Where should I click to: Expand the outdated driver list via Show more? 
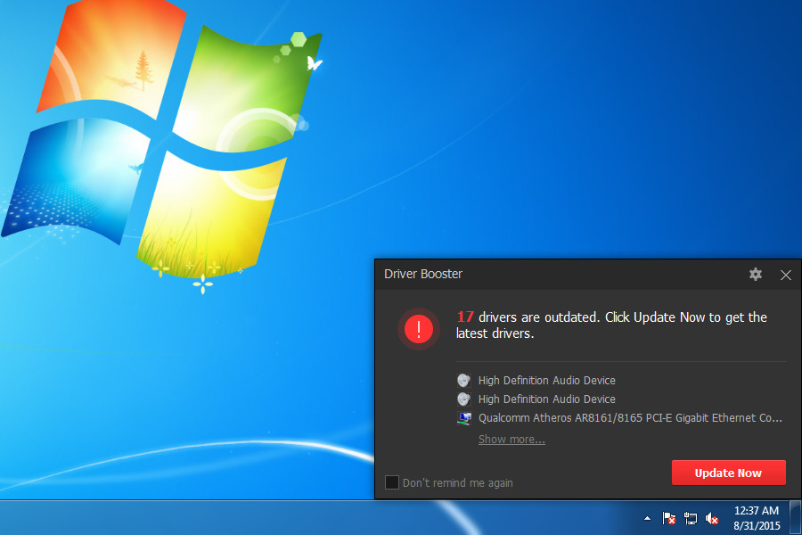(x=511, y=439)
